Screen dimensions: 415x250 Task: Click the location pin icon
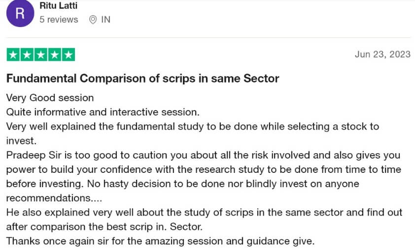(93, 20)
